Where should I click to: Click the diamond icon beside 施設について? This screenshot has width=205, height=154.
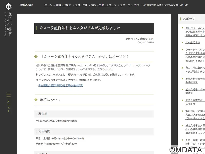coord(36,100)
